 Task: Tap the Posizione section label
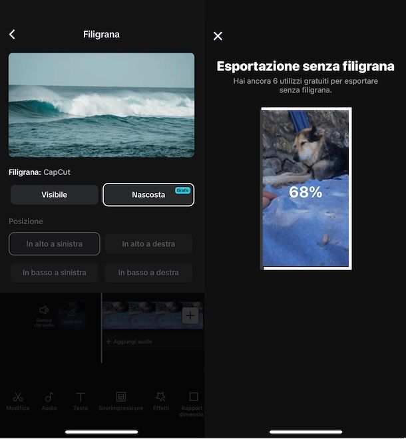[26, 221]
